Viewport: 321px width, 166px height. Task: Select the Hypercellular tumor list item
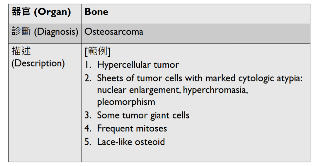[x=138, y=65]
